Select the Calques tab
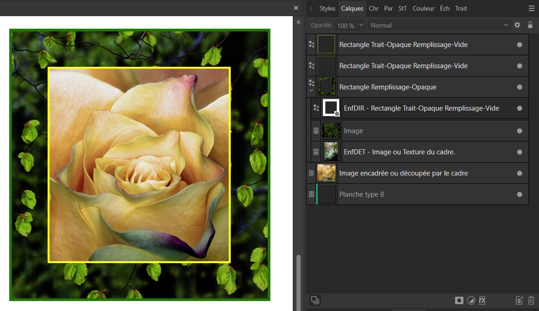This screenshot has height=311, width=539. [x=352, y=9]
